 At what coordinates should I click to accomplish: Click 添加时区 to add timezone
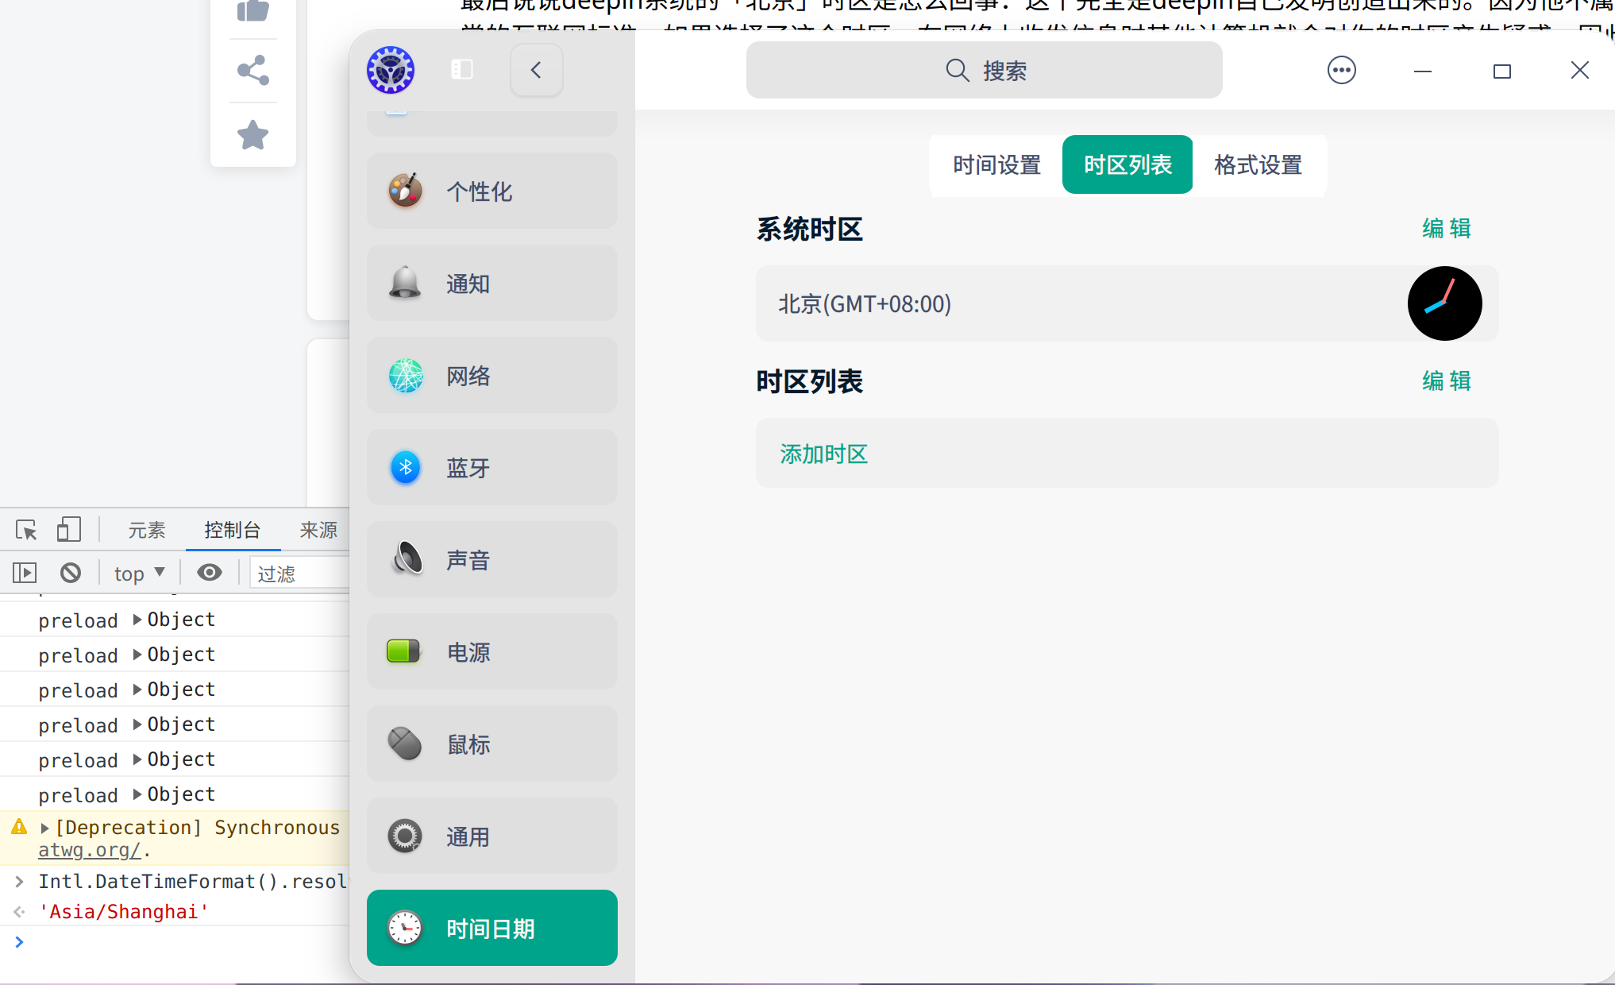point(823,454)
